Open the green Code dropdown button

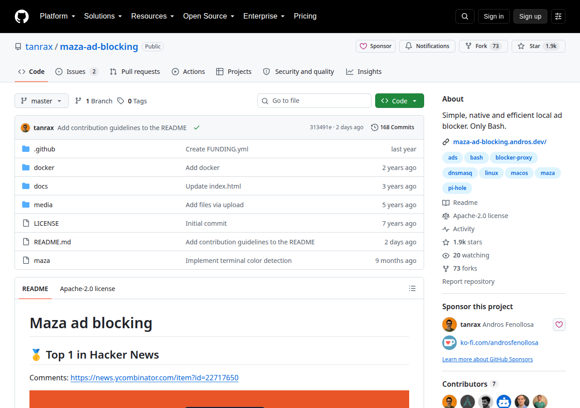point(400,101)
